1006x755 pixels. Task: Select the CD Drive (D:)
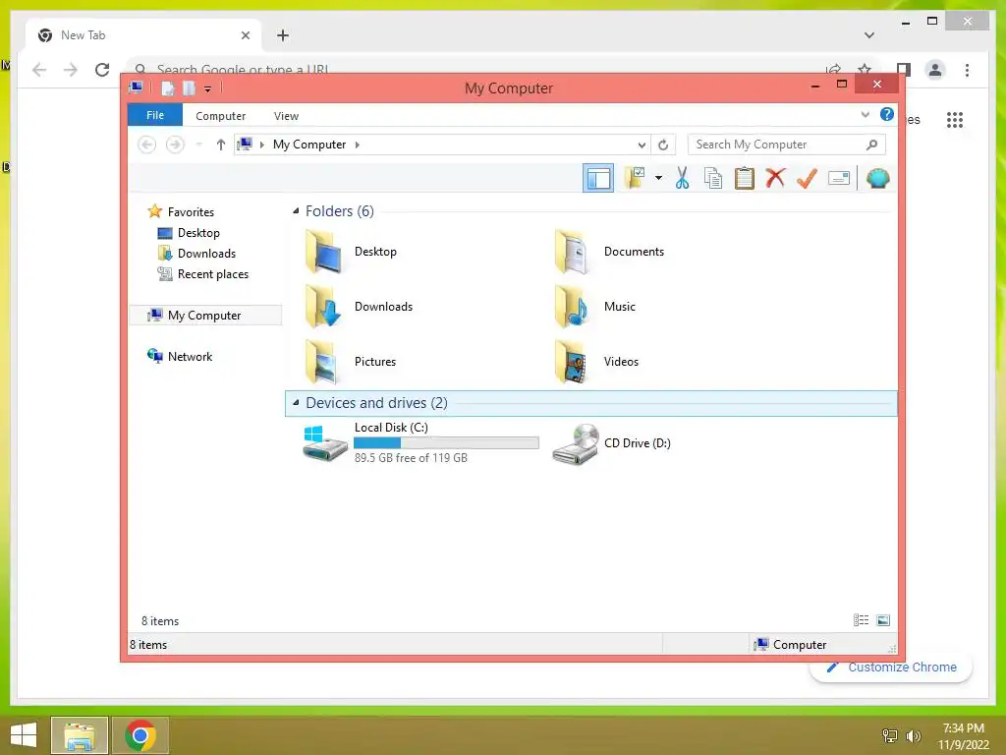click(x=611, y=443)
